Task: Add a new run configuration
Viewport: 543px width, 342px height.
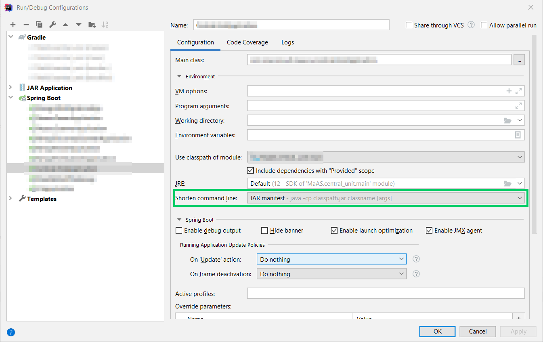Action: pyautogui.click(x=13, y=25)
